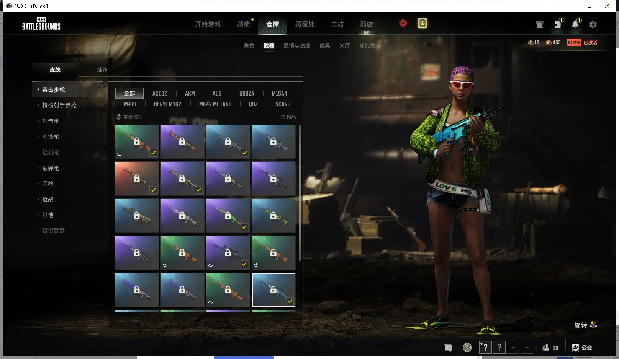Open the 其他 category
Image resolution: width=619 pixels, height=359 pixels.
tap(48, 215)
